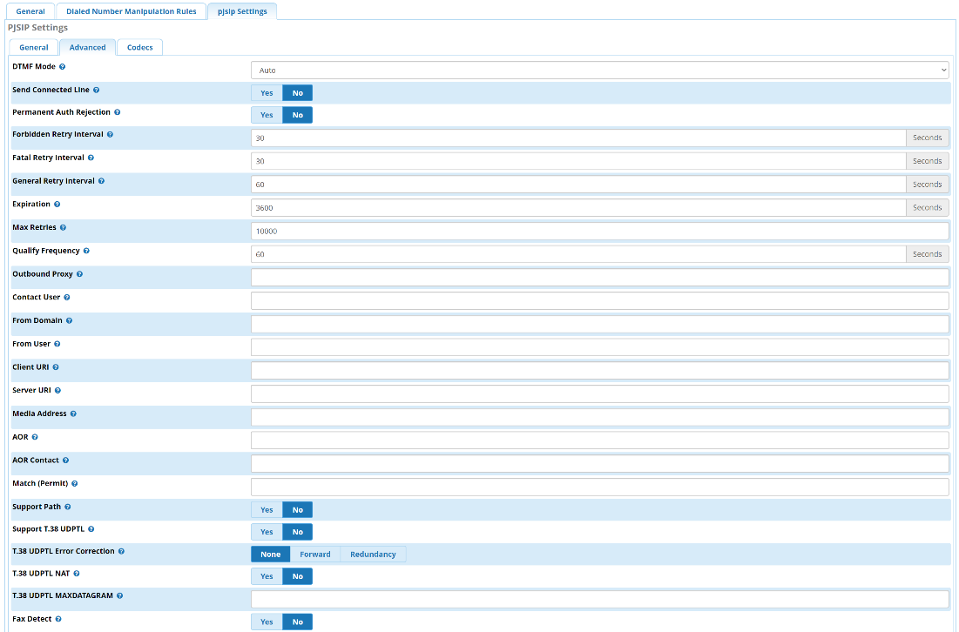Click the help icon for Match (Permit)
This screenshot has width=959, height=632.
pyautogui.click(x=74, y=484)
